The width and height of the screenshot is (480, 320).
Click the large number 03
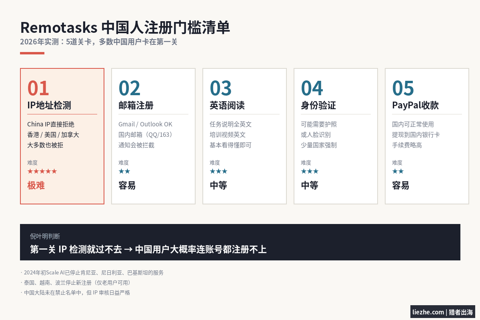(x=221, y=88)
